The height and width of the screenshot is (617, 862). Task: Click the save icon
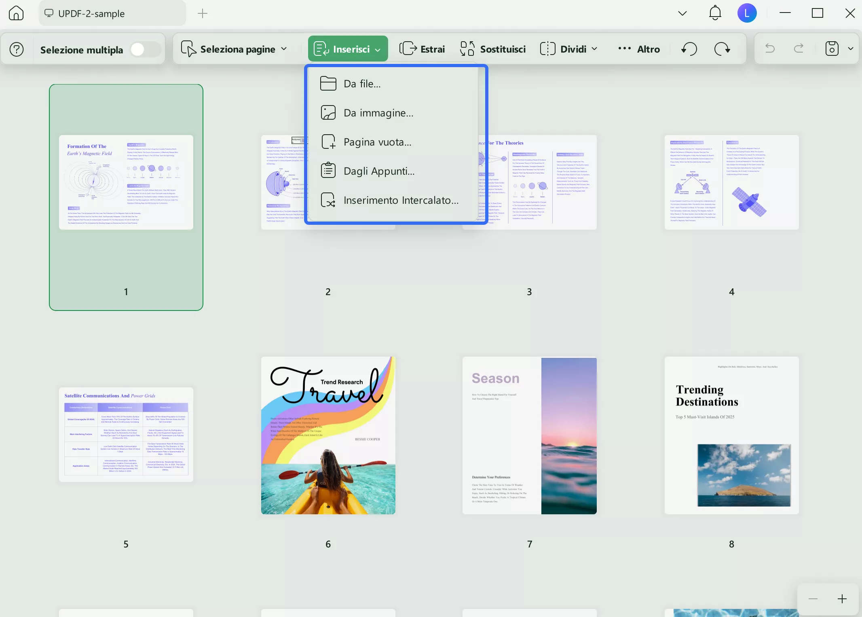click(832, 49)
